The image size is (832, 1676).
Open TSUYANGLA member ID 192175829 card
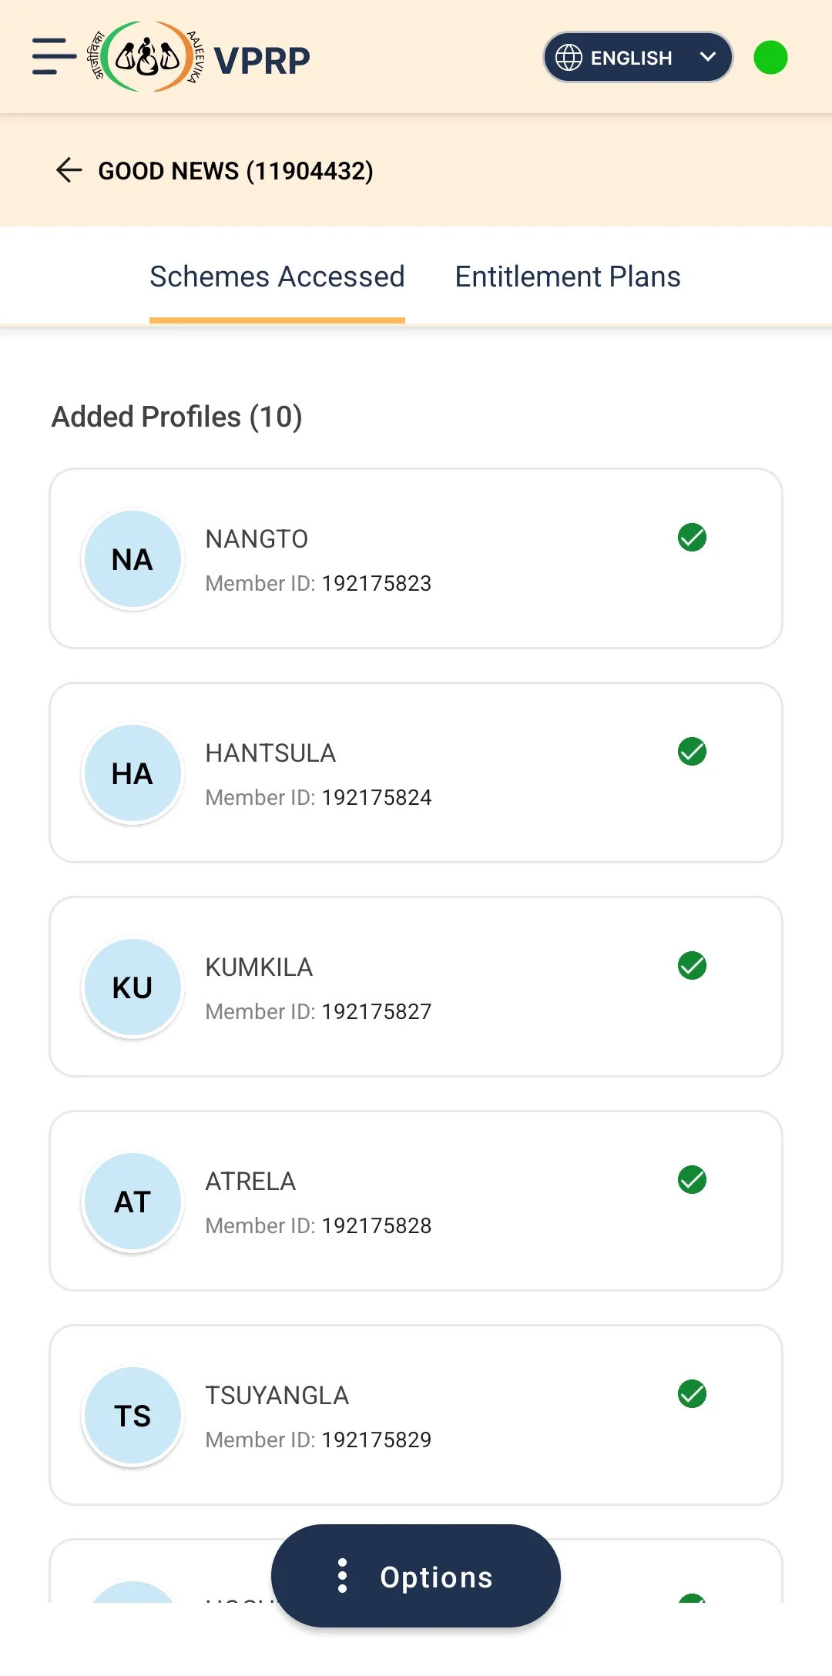[416, 1415]
